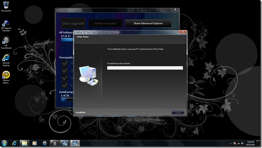Click the Action Center flag tray icon

pyautogui.click(x=235, y=143)
